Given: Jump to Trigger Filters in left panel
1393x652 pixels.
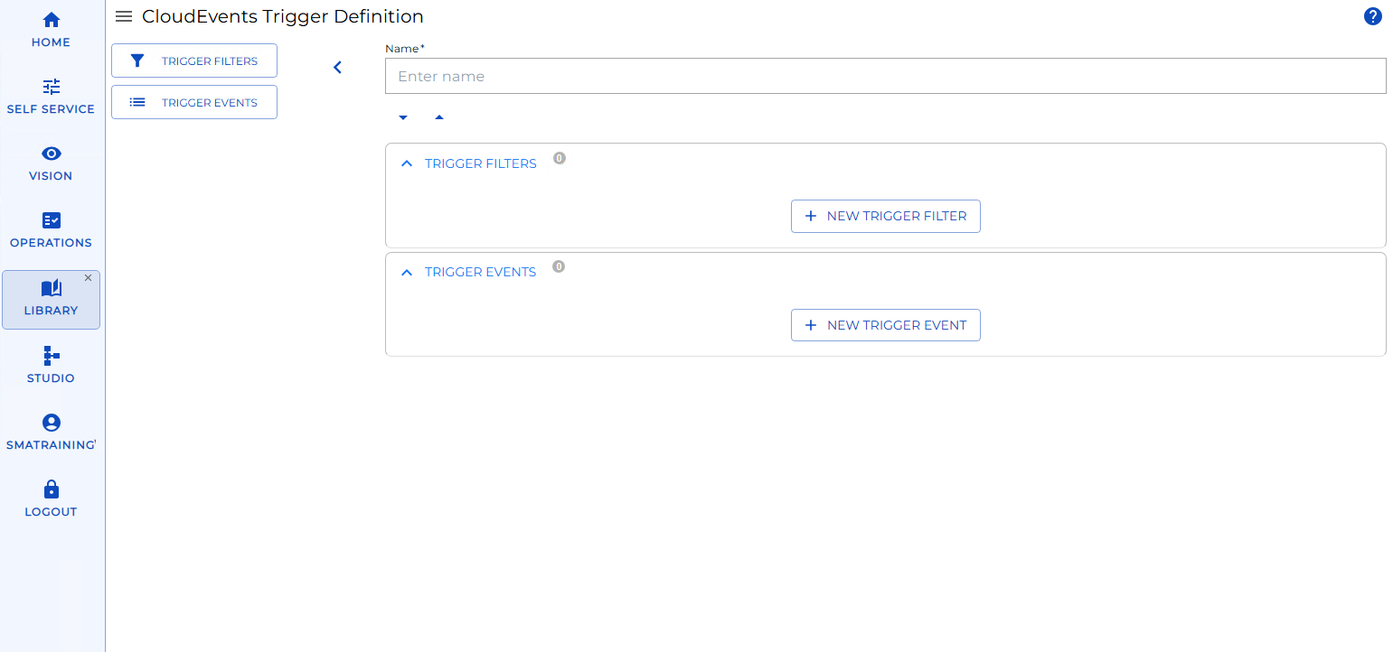Looking at the screenshot, I should pyautogui.click(x=194, y=61).
